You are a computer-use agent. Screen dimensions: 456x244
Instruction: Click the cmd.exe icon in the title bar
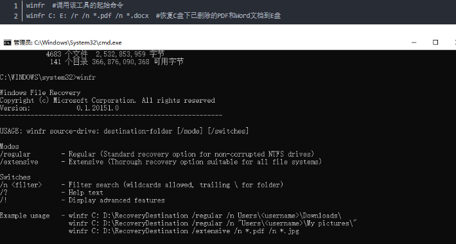7,43
